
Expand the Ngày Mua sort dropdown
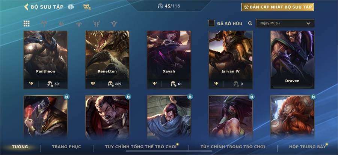tap(285, 23)
